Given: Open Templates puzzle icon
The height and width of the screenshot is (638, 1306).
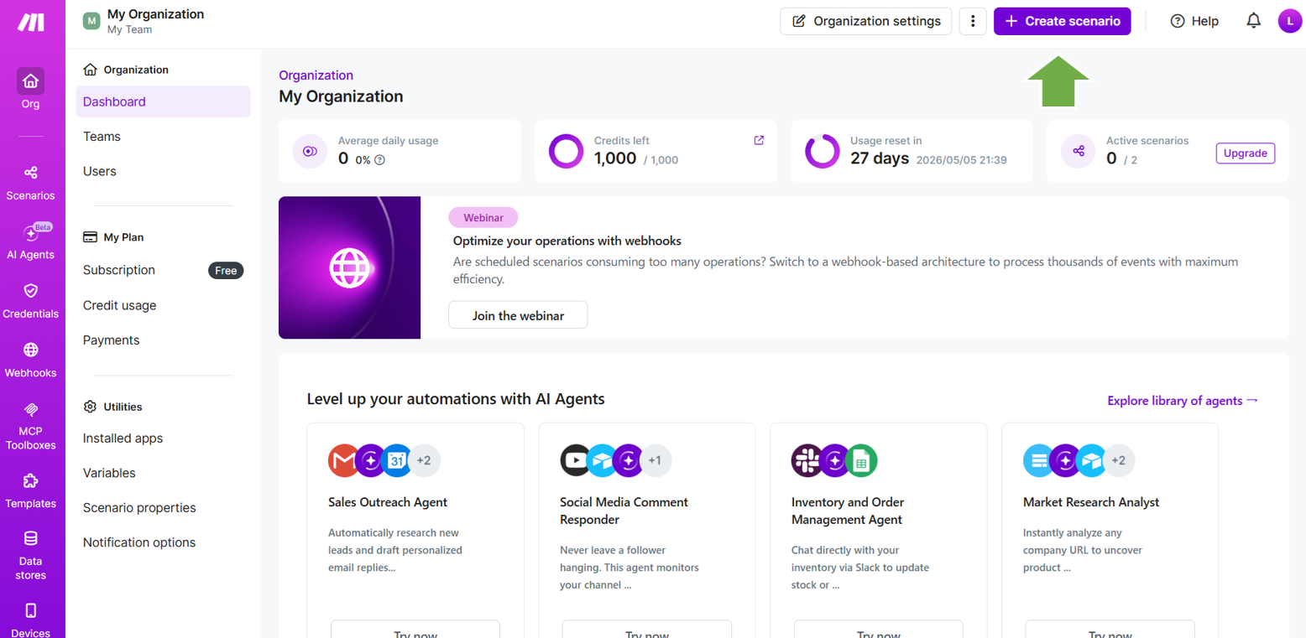Looking at the screenshot, I should point(30,490).
